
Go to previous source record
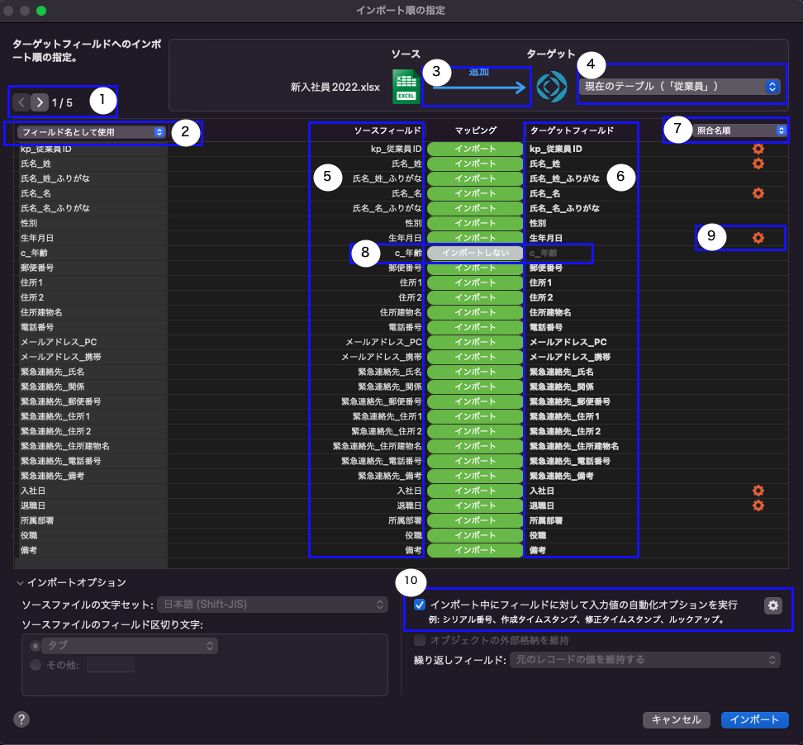click(22, 102)
